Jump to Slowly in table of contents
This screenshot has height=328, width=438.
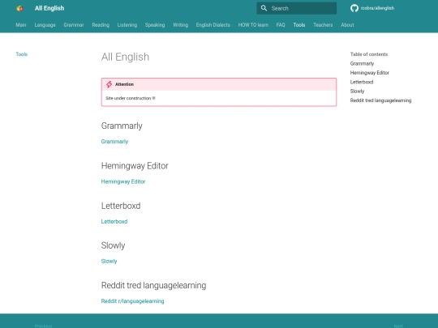coord(357,92)
